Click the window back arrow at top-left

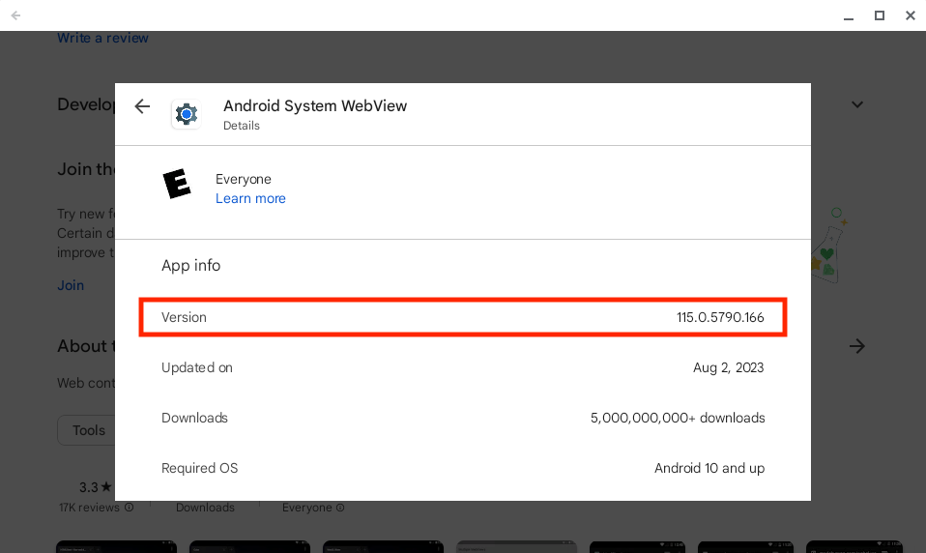pos(15,15)
